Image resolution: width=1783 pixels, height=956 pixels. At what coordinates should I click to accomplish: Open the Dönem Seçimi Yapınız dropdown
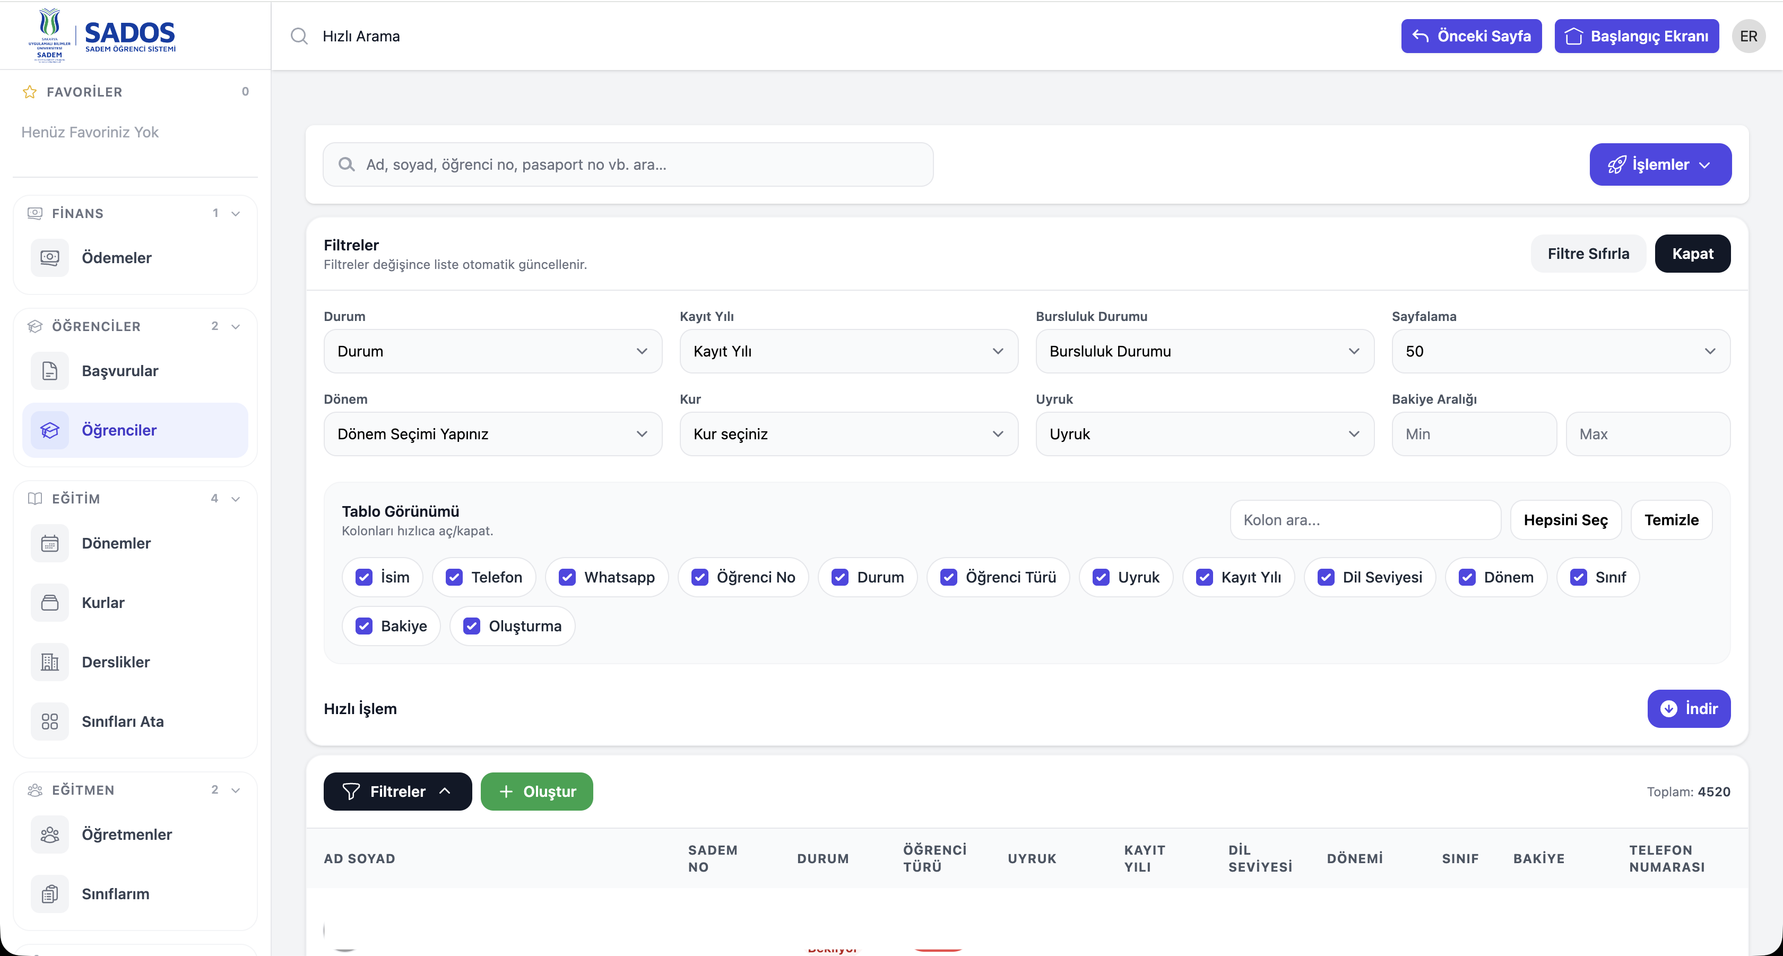coord(493,434)
